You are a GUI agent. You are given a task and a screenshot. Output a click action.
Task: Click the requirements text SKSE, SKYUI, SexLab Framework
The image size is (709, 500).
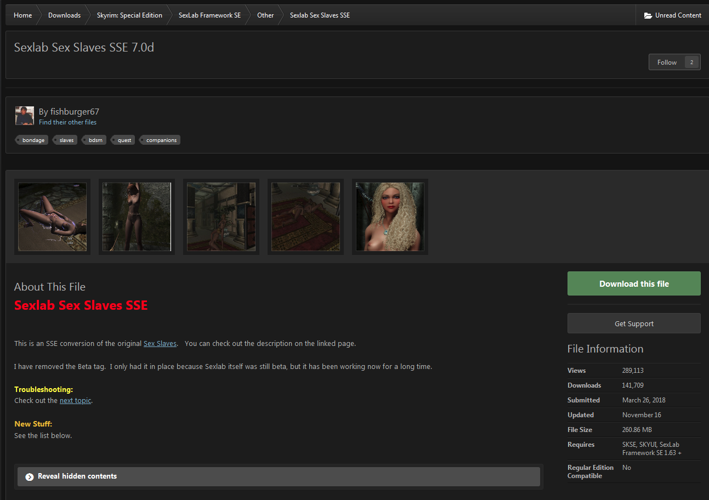(652, 448)
